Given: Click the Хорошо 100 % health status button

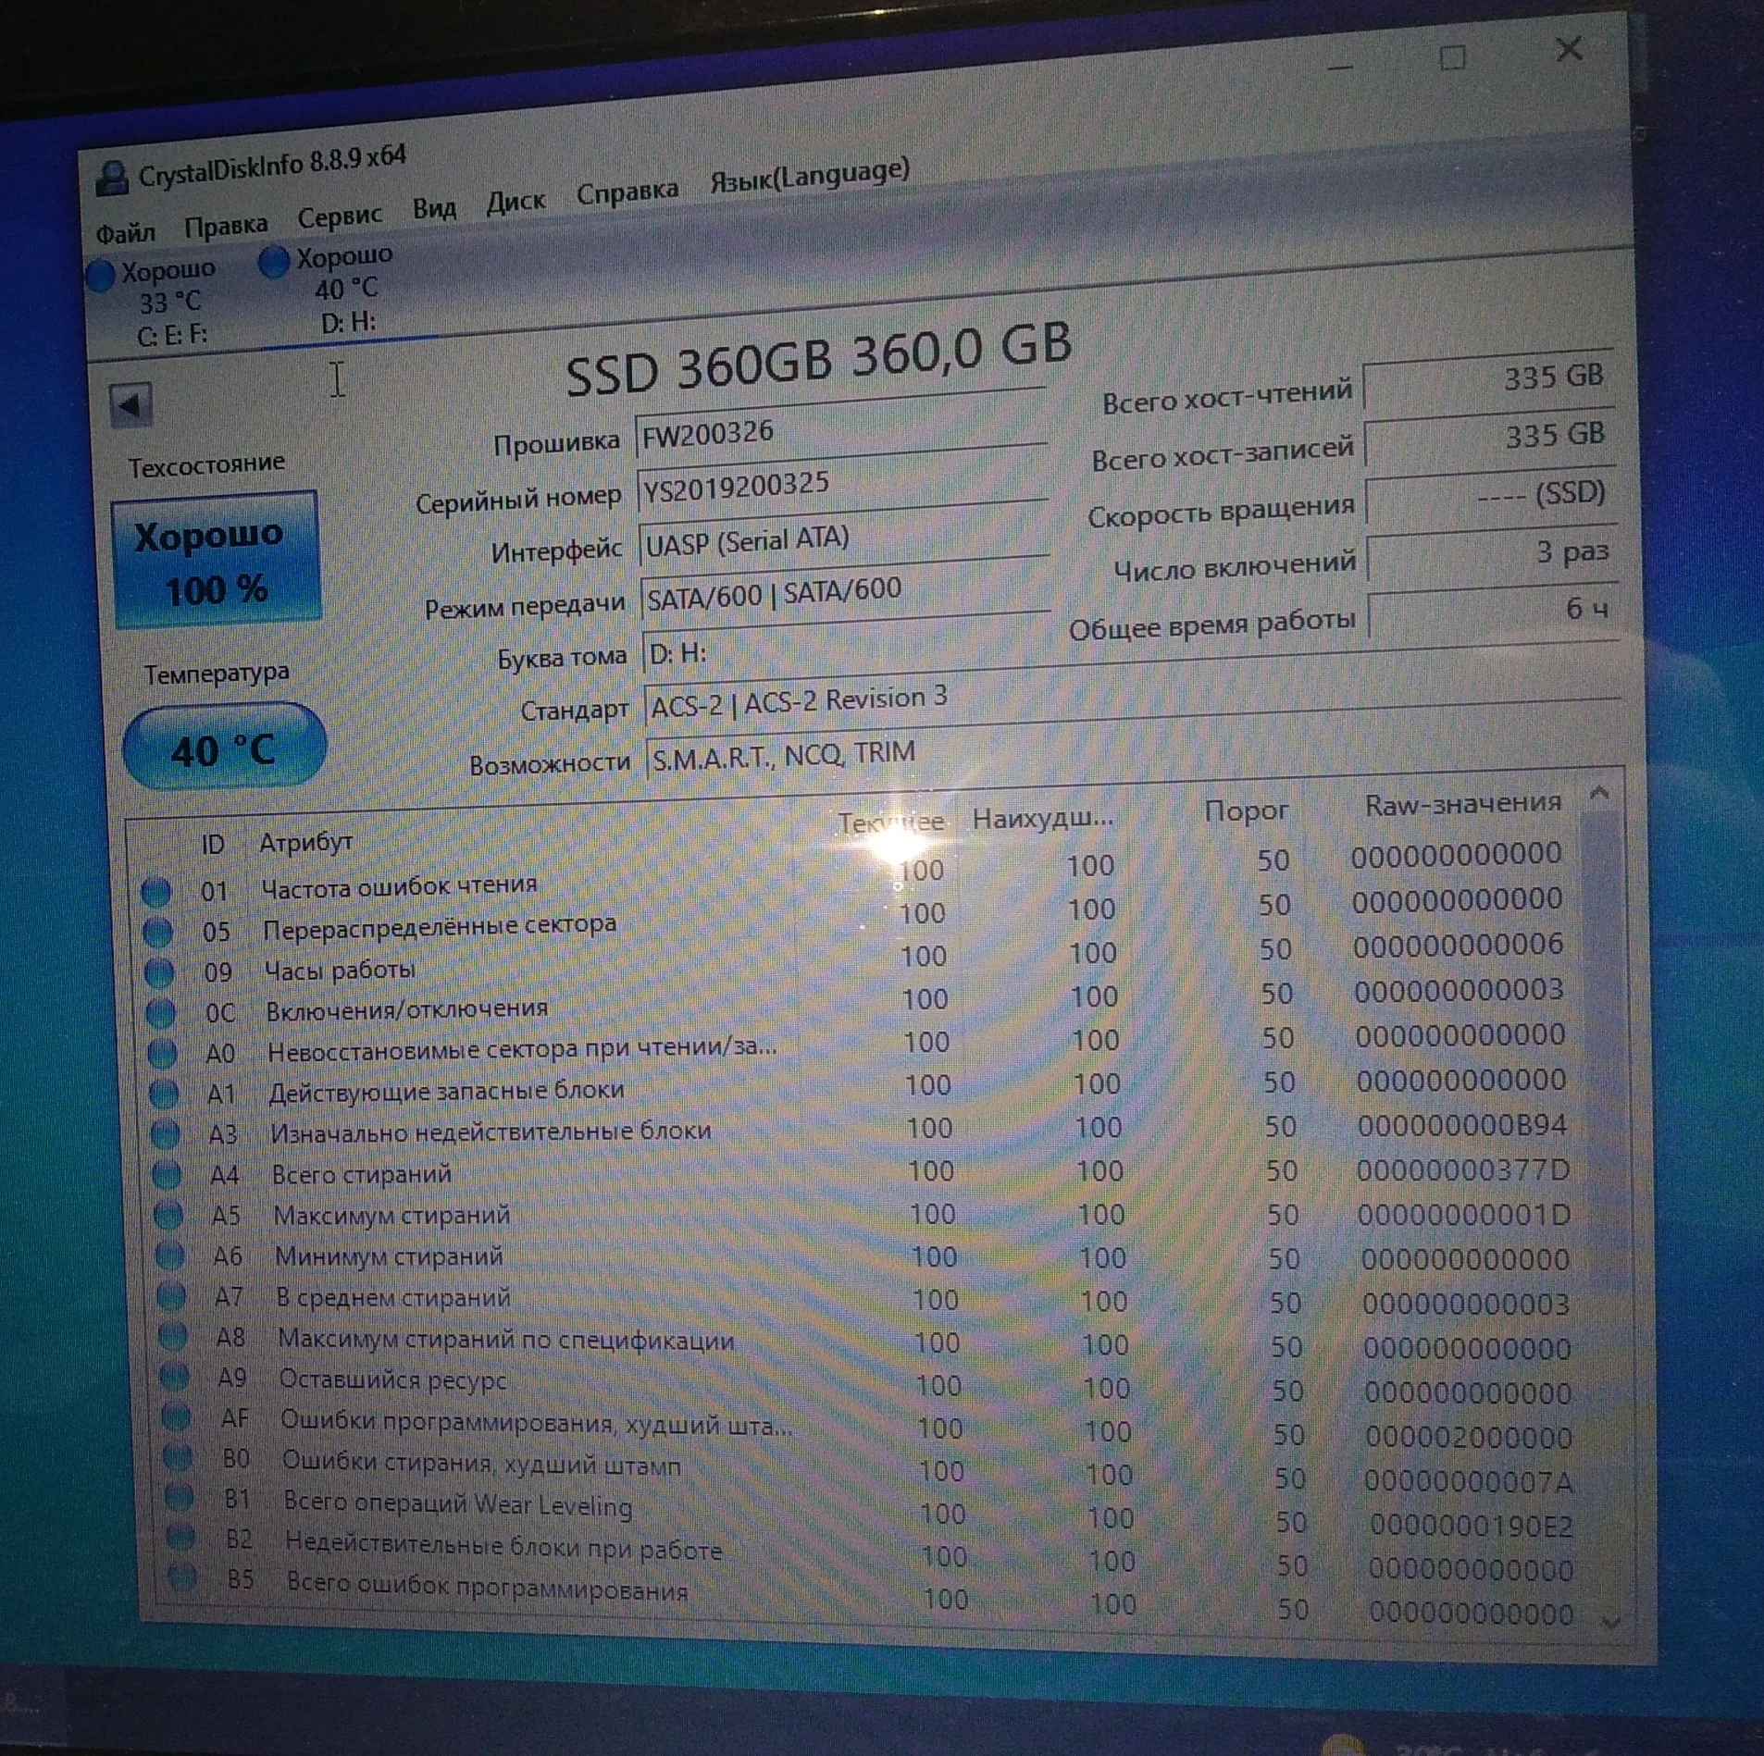Looking at the screenshot, I should [x=216, y=561].
